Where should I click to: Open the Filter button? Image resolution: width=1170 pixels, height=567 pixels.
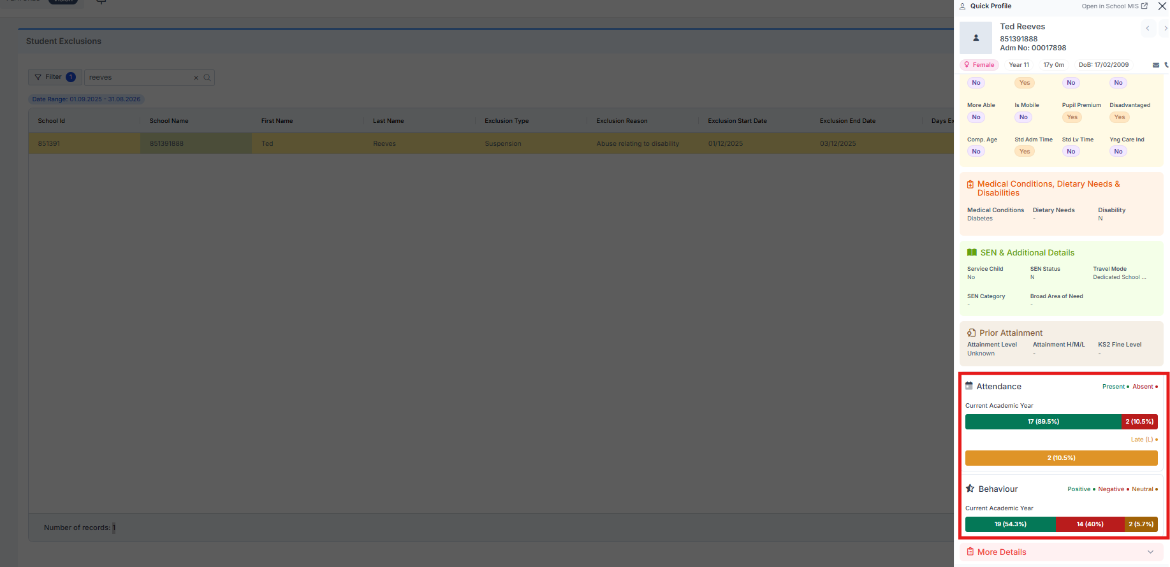click(x=54, y=77)
